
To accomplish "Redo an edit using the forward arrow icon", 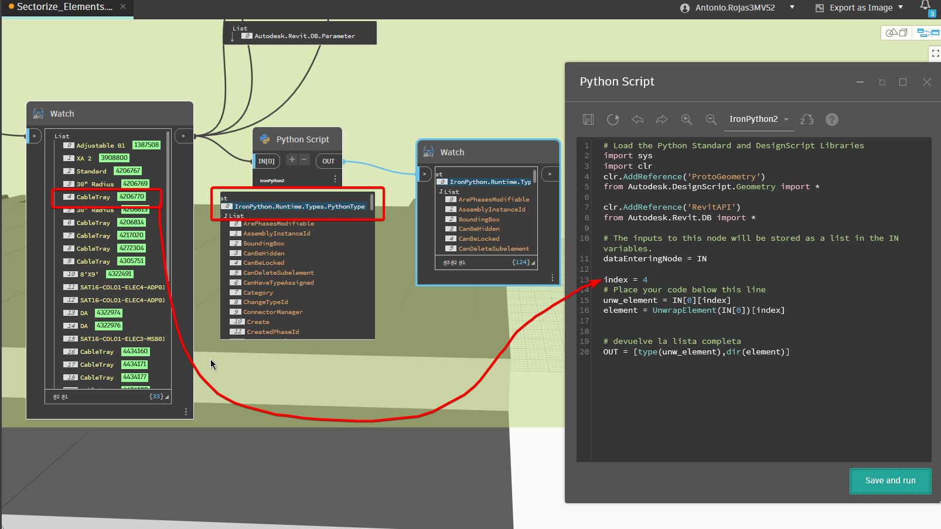I will pos(662,119).
